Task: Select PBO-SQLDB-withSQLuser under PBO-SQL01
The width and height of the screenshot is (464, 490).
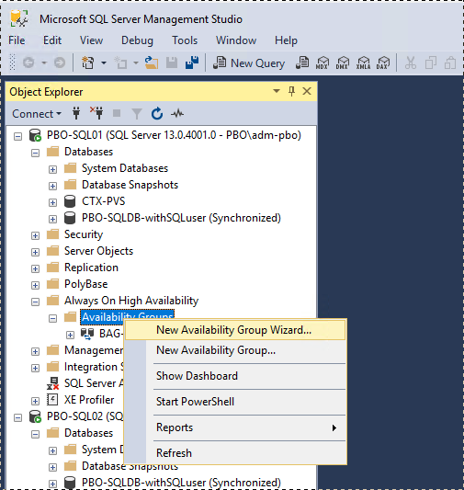Action: 181,218
